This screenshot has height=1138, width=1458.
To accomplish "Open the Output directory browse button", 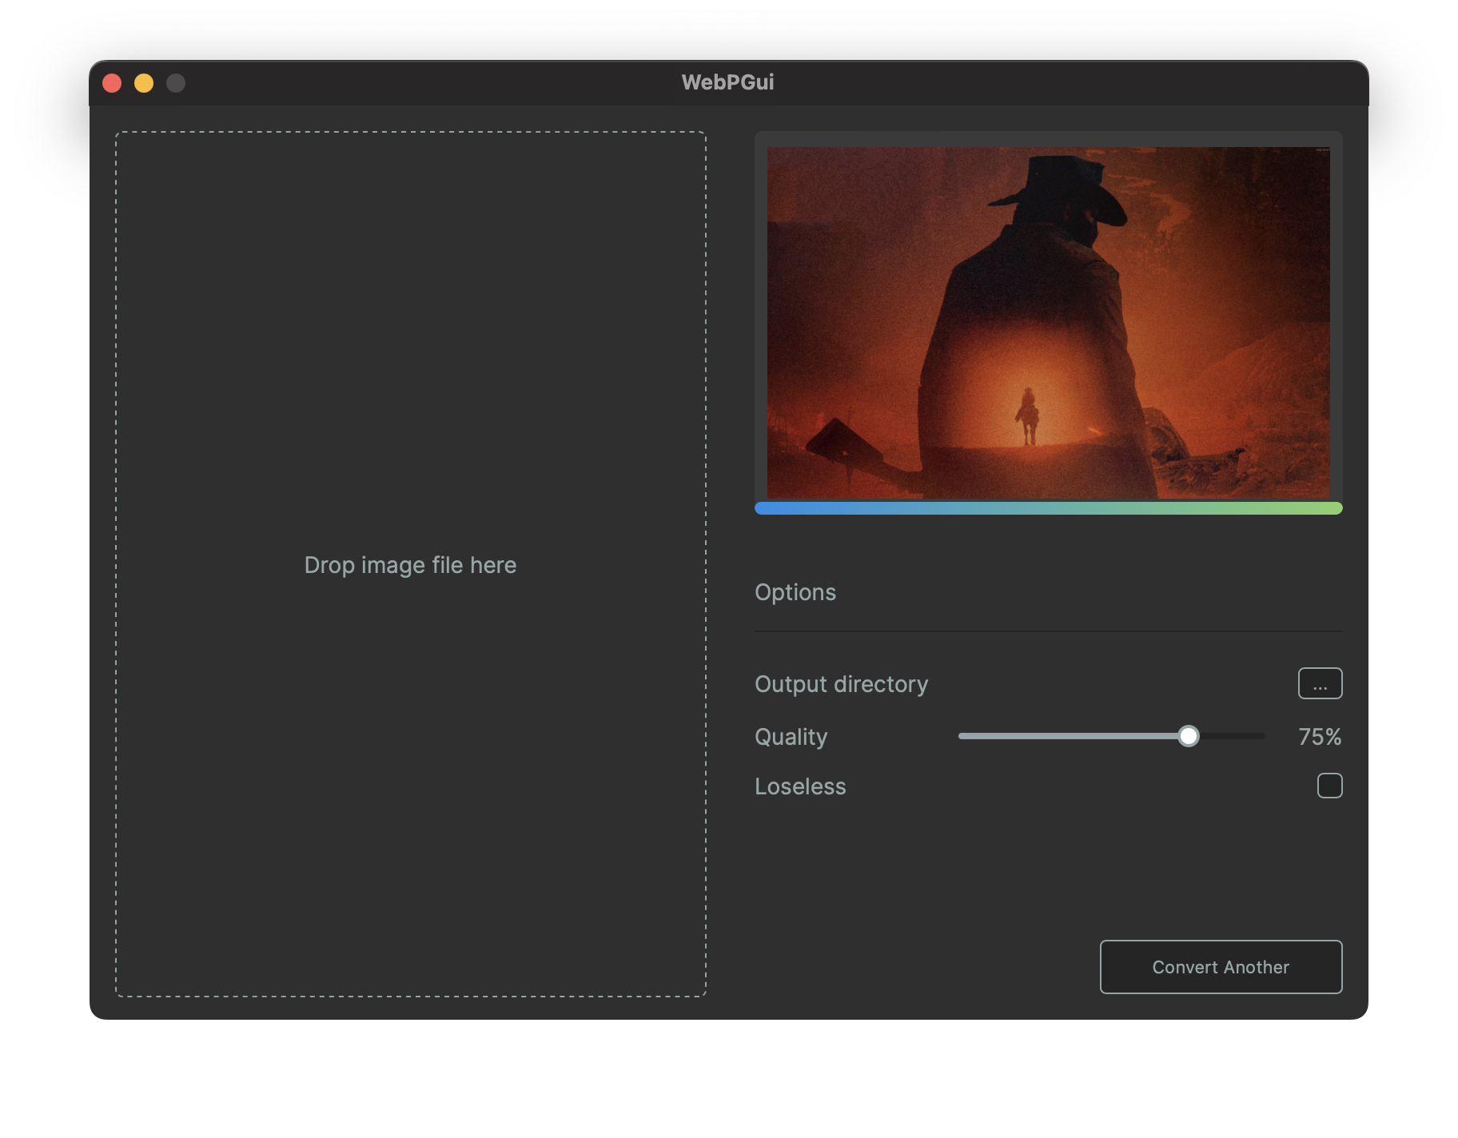I will [1320, 683].
